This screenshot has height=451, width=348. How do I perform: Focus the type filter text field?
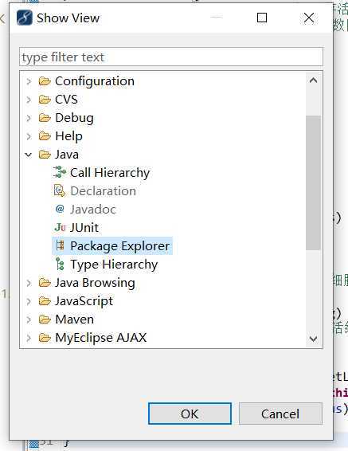tap(171, 57)
